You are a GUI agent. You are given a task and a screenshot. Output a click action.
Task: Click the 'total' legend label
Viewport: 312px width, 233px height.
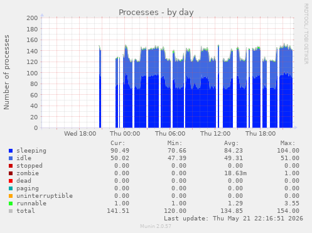26,211
